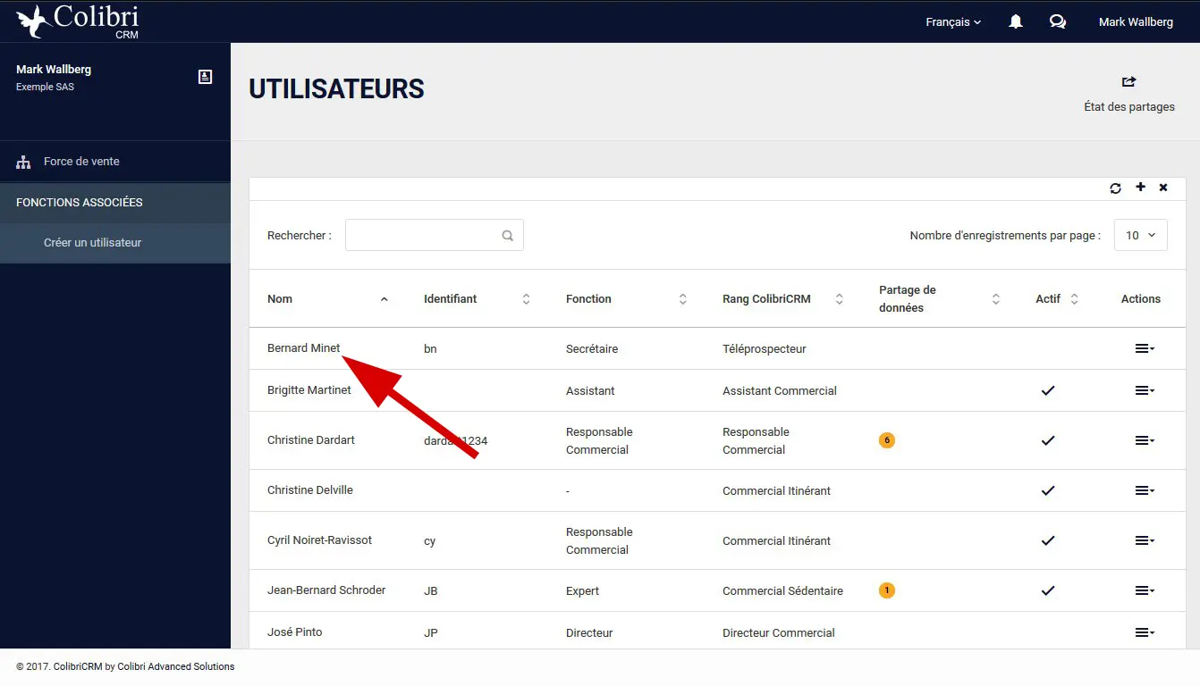1200x686 pixels.
Task: Open actions menu for Brigitte Martinet
Action: coord(1145,390)
